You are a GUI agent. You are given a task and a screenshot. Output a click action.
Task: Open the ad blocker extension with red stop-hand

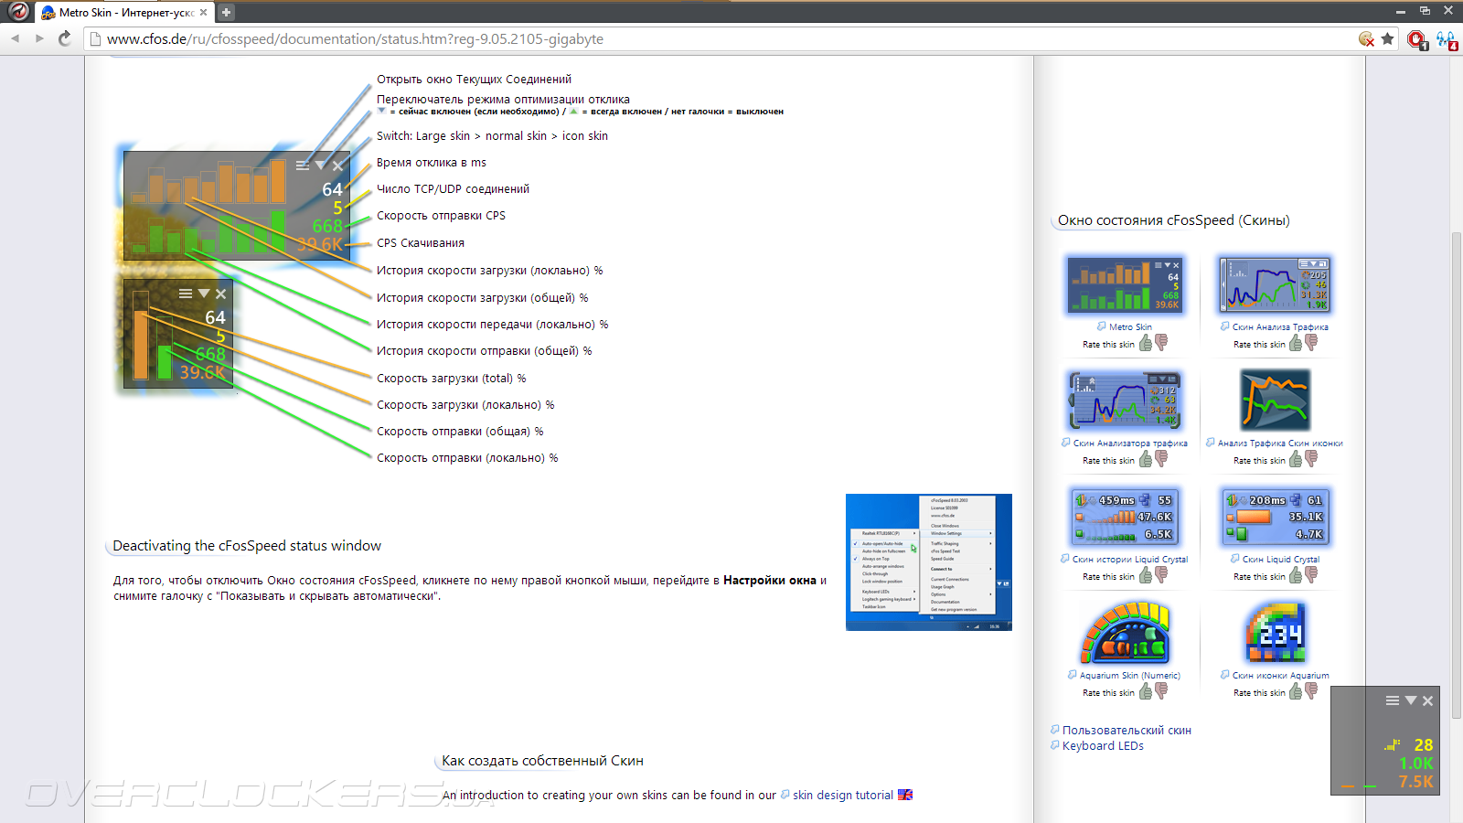1417,39
